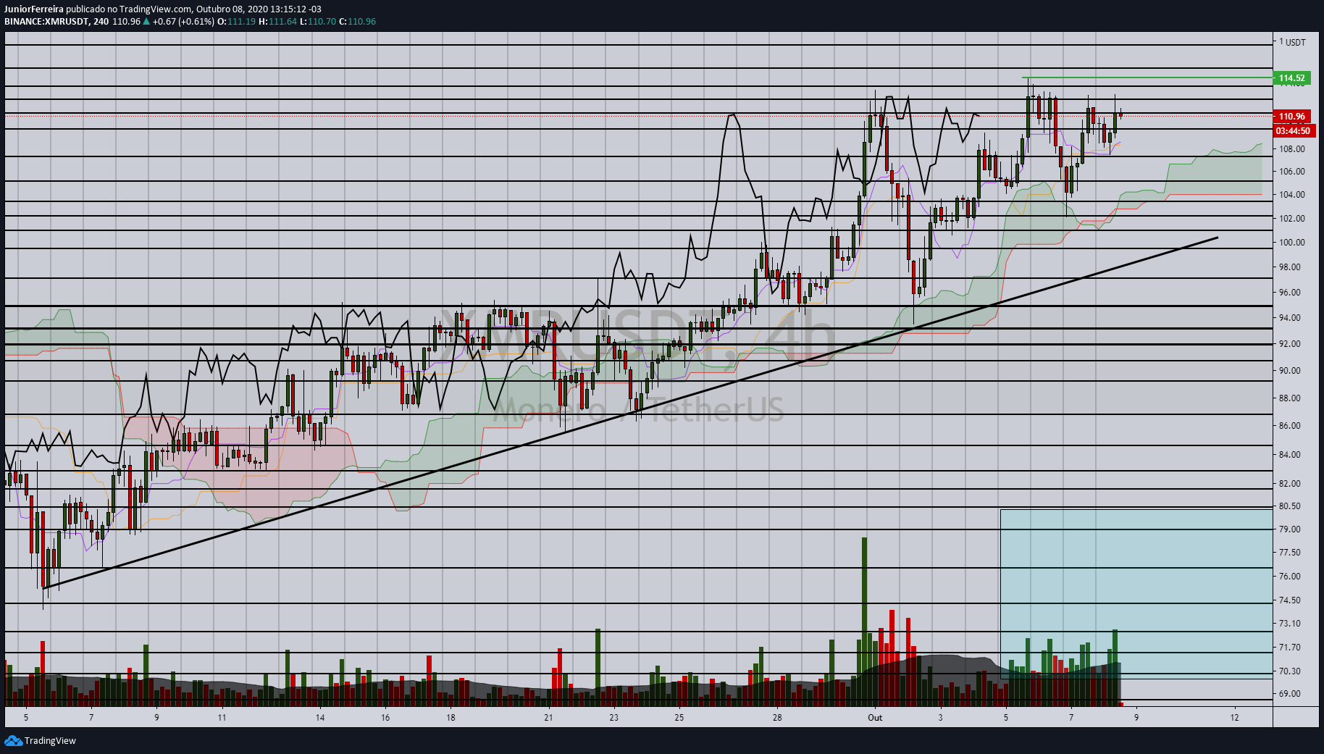Click the red 110.96 current price label
1324x754 pixels.
click(1292, 117)
